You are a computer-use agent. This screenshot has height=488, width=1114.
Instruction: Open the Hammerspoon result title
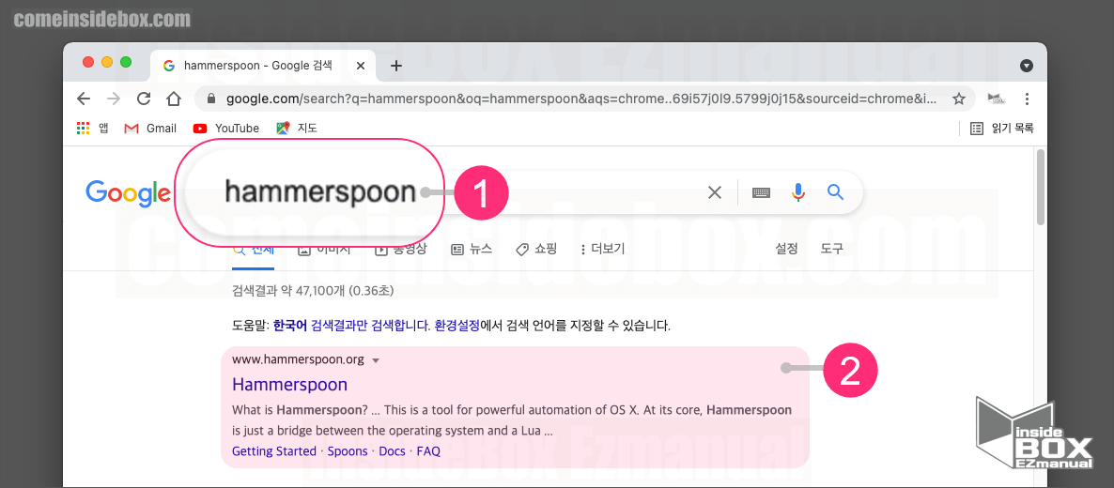(x=290, y=385)
